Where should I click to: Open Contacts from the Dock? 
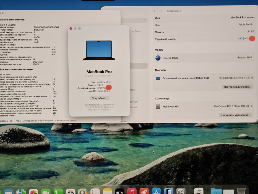(83, 191)
